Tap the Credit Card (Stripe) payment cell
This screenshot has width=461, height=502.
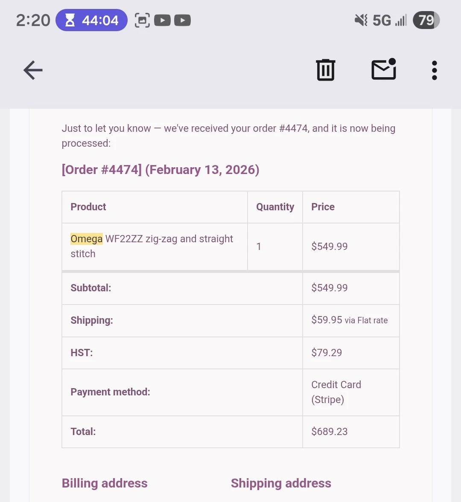[351, 392]
